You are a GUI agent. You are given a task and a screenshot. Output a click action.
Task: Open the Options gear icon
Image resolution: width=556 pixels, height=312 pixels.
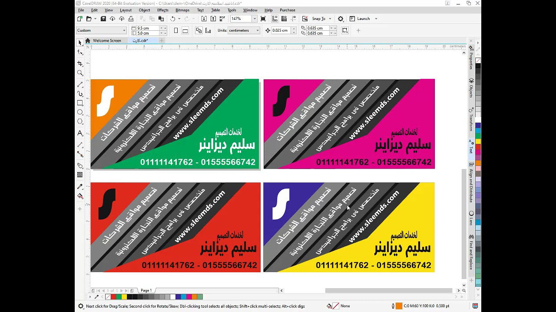pos(341,19)
